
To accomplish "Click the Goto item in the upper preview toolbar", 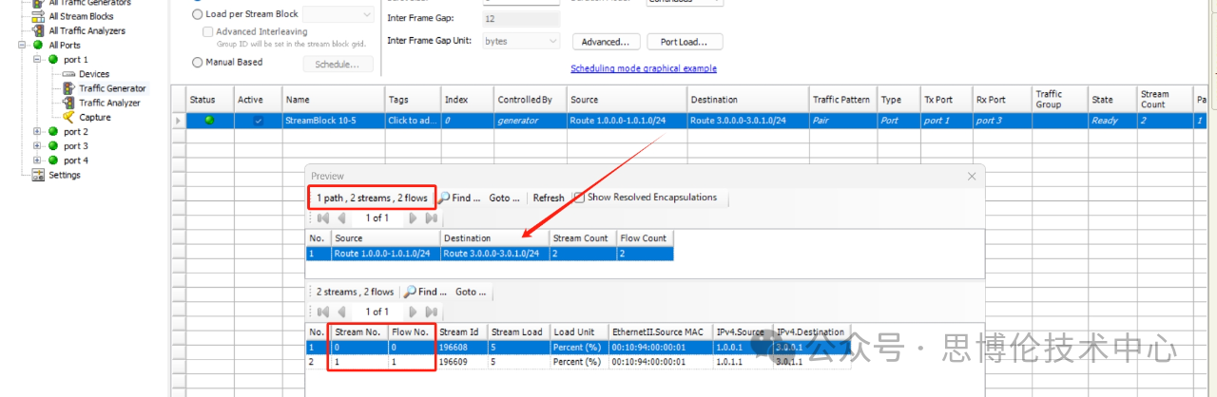I will coord(504,198).
